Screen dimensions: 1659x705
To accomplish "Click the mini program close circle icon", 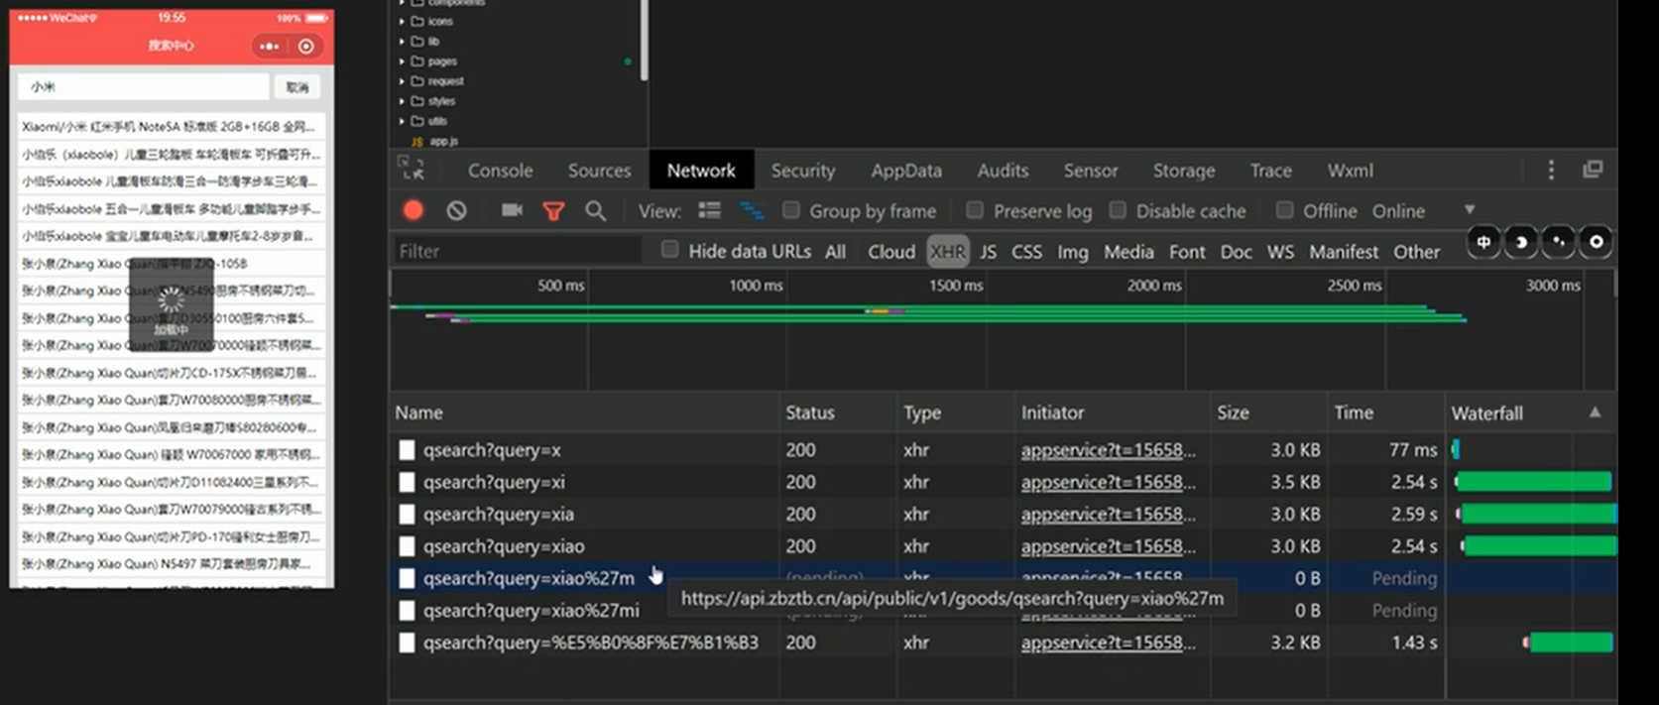I will pyautogui.click(x=306, y=46).
